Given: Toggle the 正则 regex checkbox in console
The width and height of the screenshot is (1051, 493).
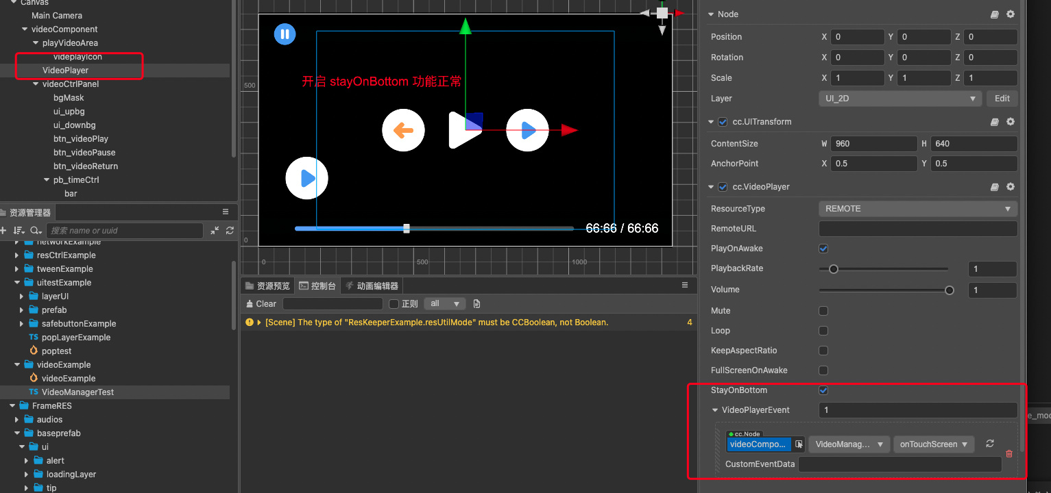Looking at the screenshot, I should [x=394, y=304].
